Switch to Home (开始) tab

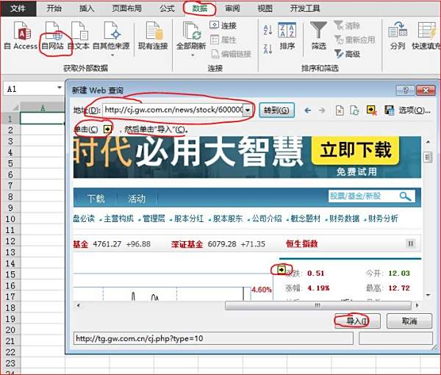54,8
